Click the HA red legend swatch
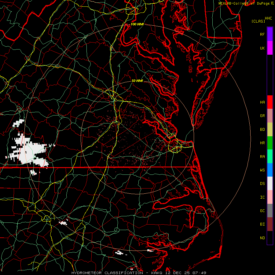 pos(270,102)
